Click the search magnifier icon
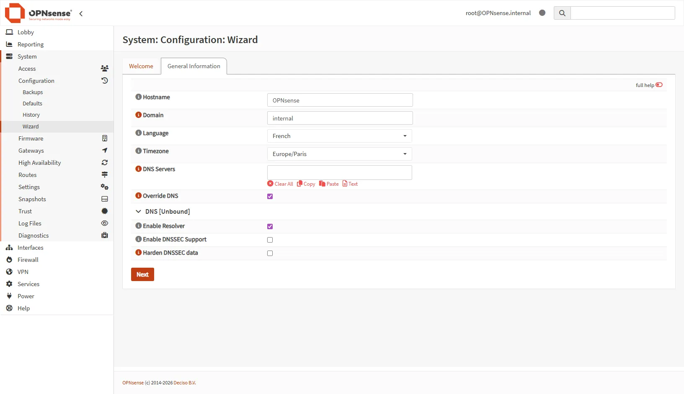 coord(562,13)
